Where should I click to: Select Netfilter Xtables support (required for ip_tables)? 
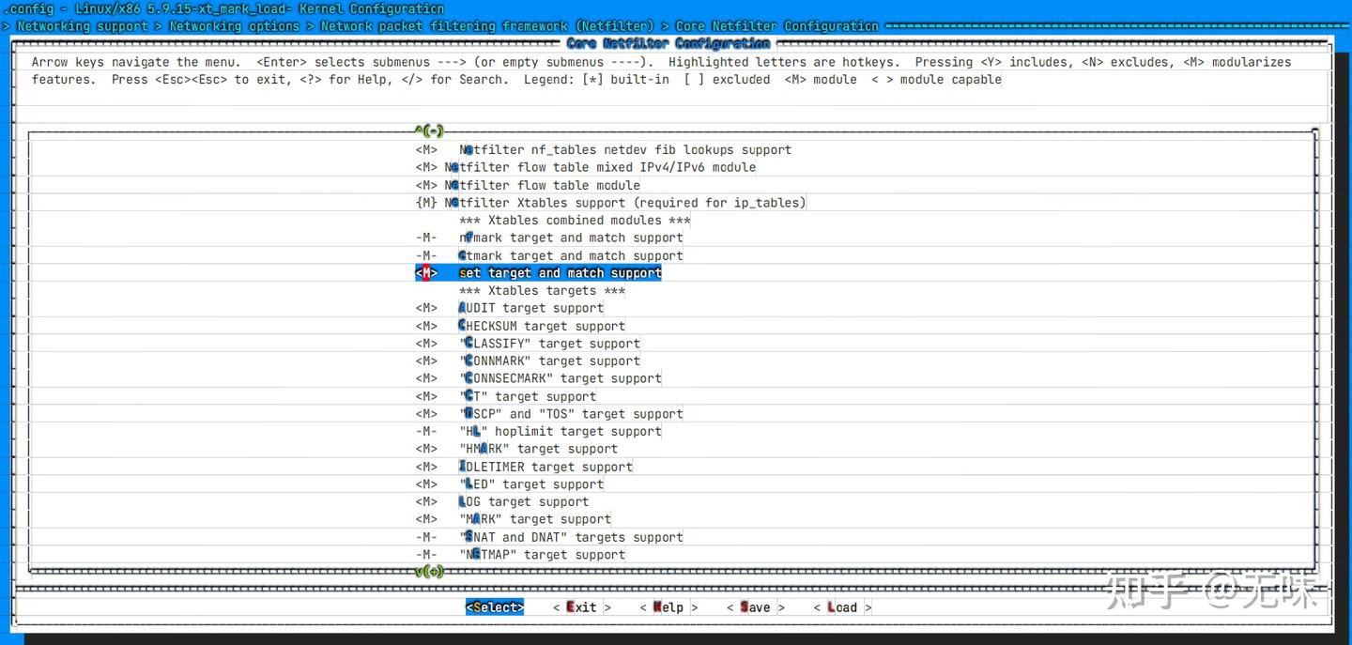(x=625, y=203)
